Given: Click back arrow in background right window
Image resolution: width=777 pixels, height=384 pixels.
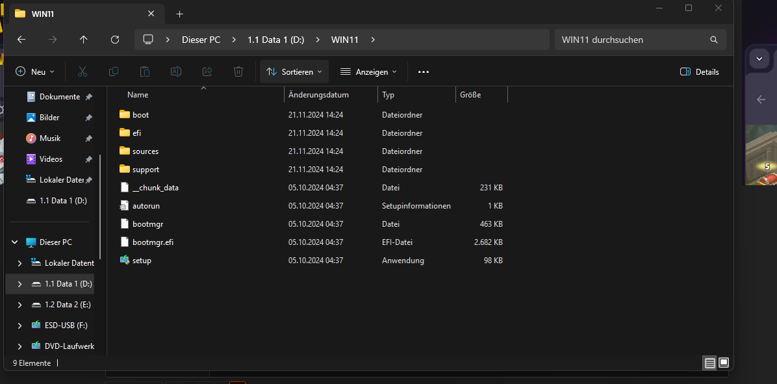Looking at the screenshot, I should pos(761,99).
